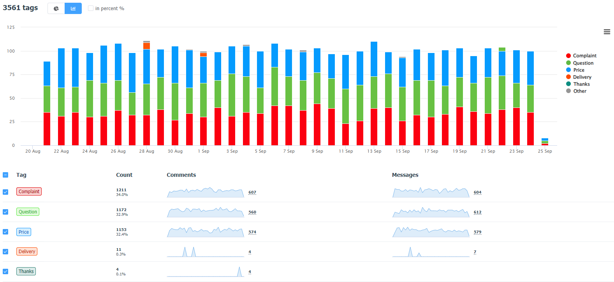This screenshot has width=614, height=282.
Task: Toggle the select-all checkbox beside Tag header
Action: tap(5, 175)
